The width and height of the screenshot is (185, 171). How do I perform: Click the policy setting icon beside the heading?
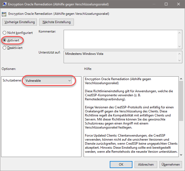point(4,14)
